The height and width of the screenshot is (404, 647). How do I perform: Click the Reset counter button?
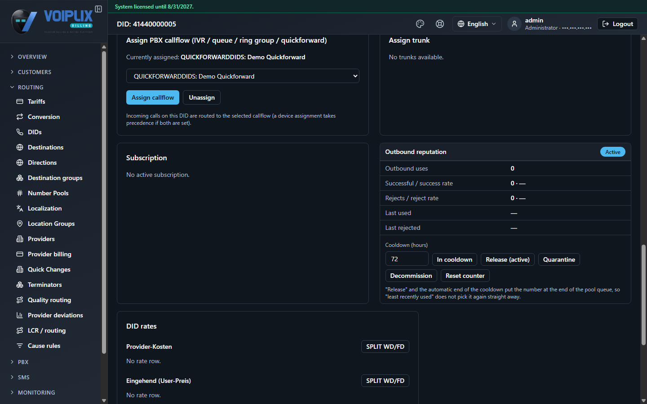[465, 276]
